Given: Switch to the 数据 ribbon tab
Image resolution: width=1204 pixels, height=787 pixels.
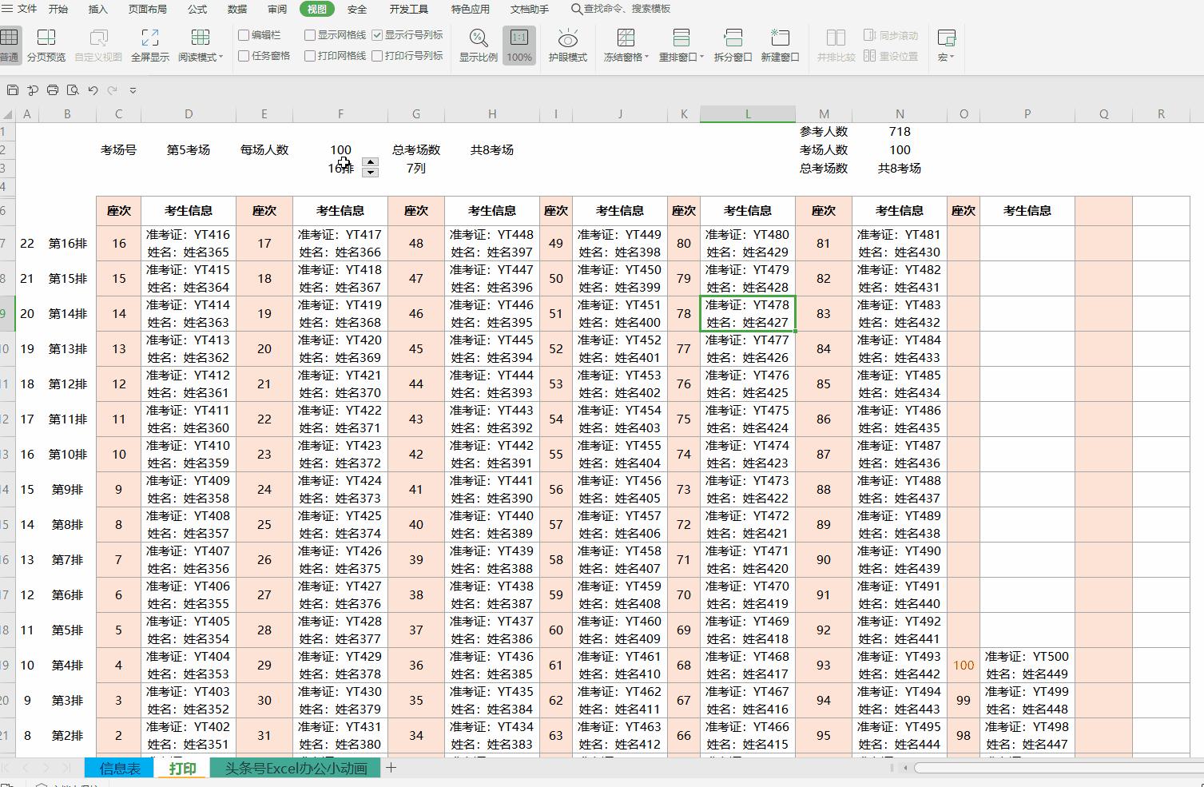Looking at the screenshot, I should point(237,9).
